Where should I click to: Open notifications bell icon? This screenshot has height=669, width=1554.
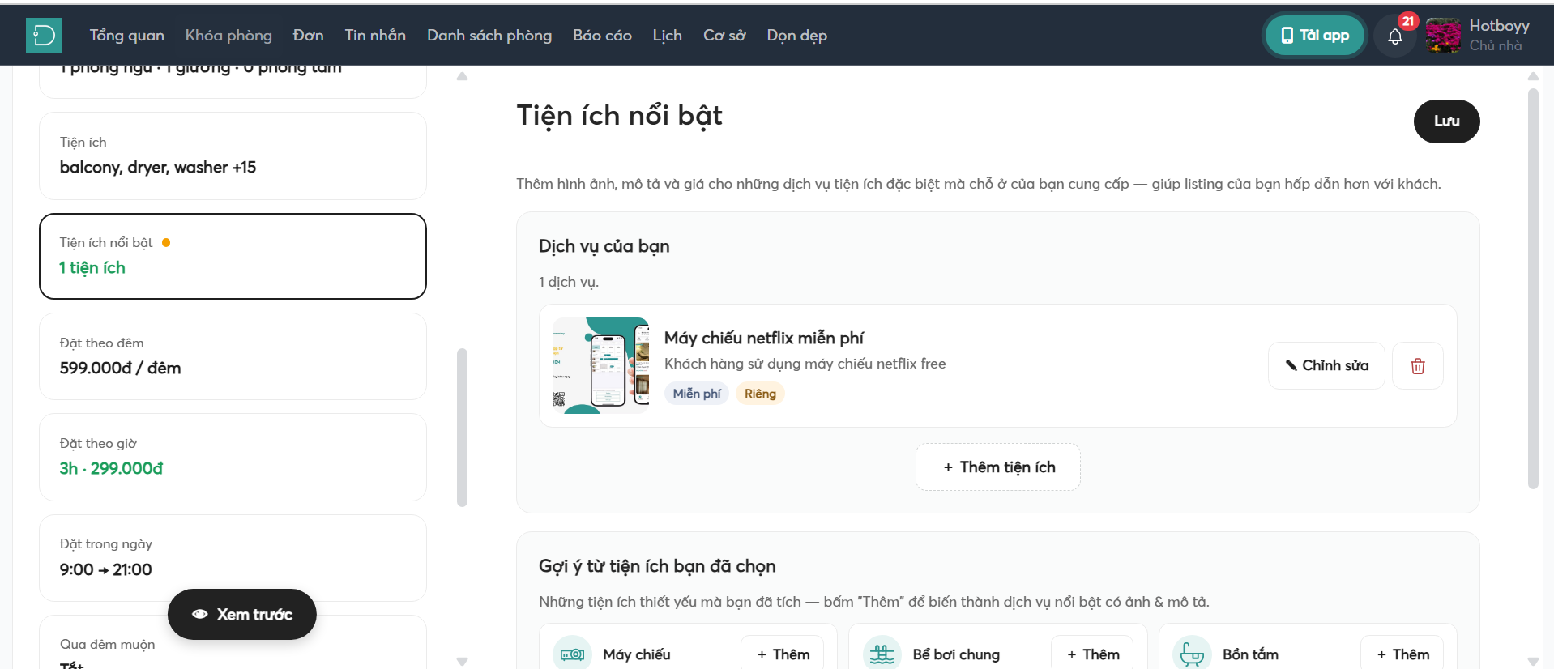click(x=1394, y=36)
